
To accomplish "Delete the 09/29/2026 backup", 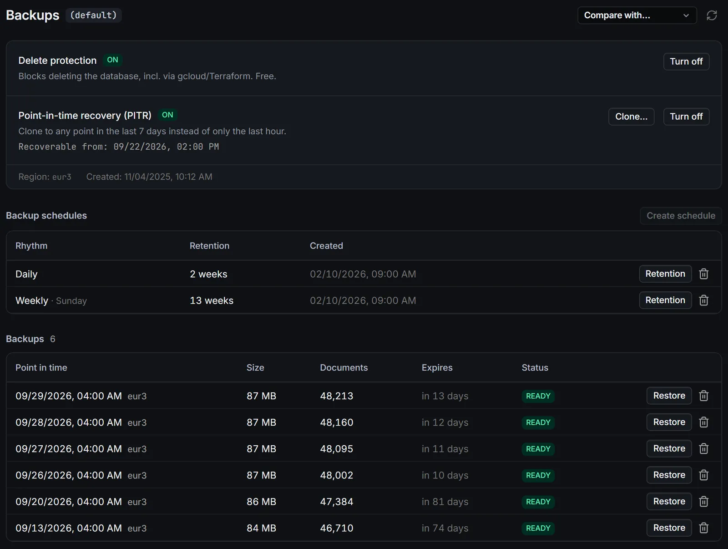I will point(703,396).
